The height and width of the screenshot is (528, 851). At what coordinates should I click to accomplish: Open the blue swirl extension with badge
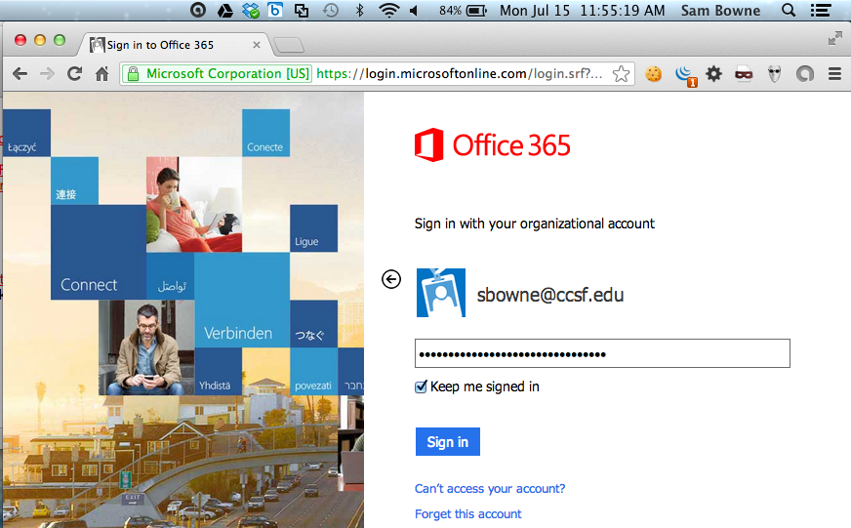pos(685,75)
